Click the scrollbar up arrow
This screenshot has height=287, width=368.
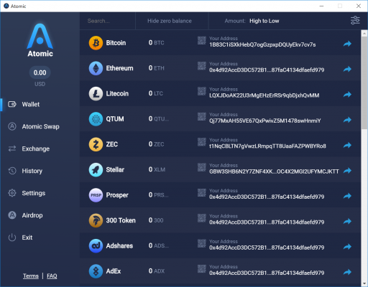tap(364, 33)
